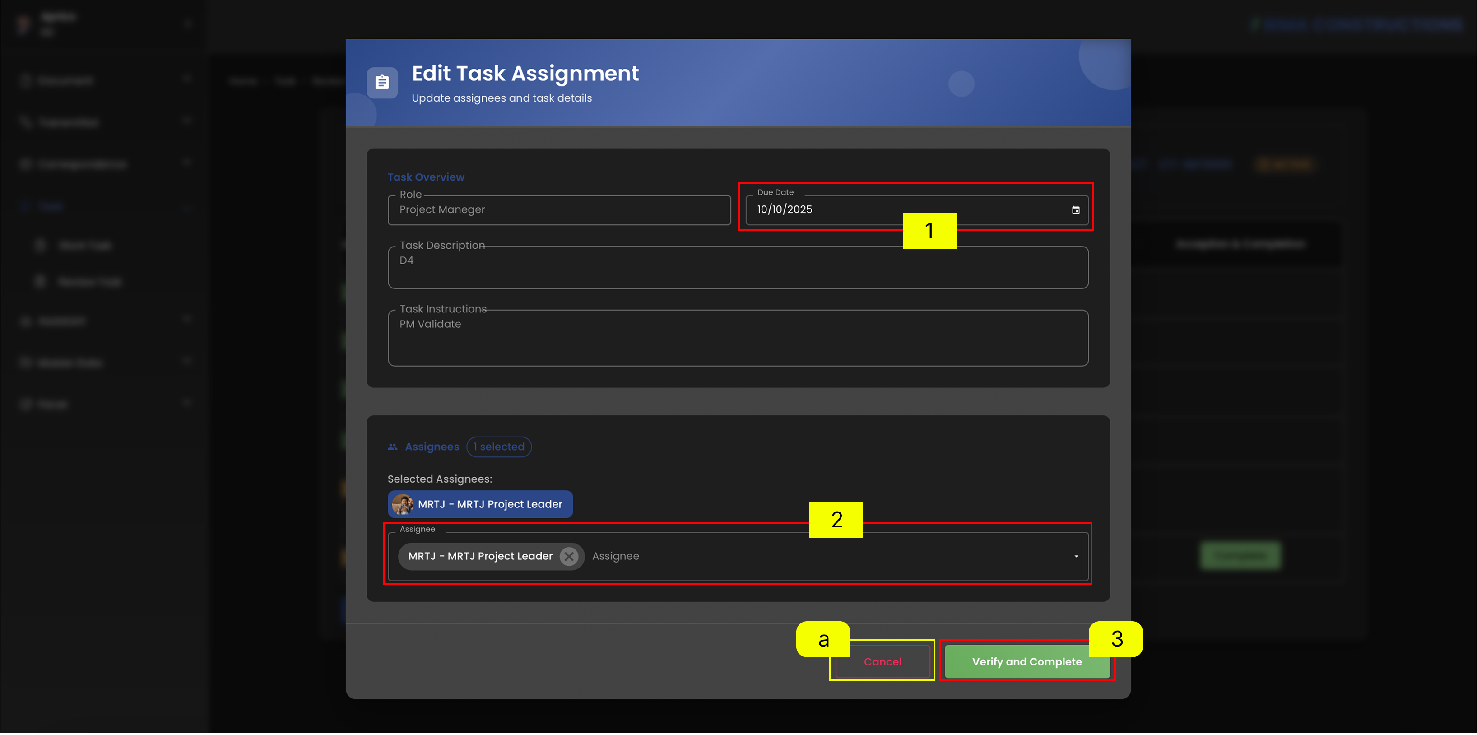This screenshot has width=1477, height=735.
Task: Click the Task Description field D4
Action: point(738,267)
